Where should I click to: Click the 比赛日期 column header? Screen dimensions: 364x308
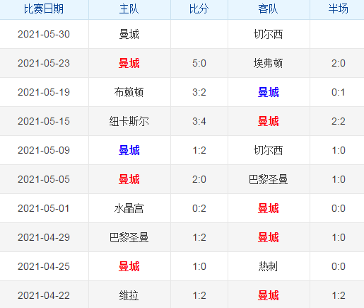(x=44, y=9)
